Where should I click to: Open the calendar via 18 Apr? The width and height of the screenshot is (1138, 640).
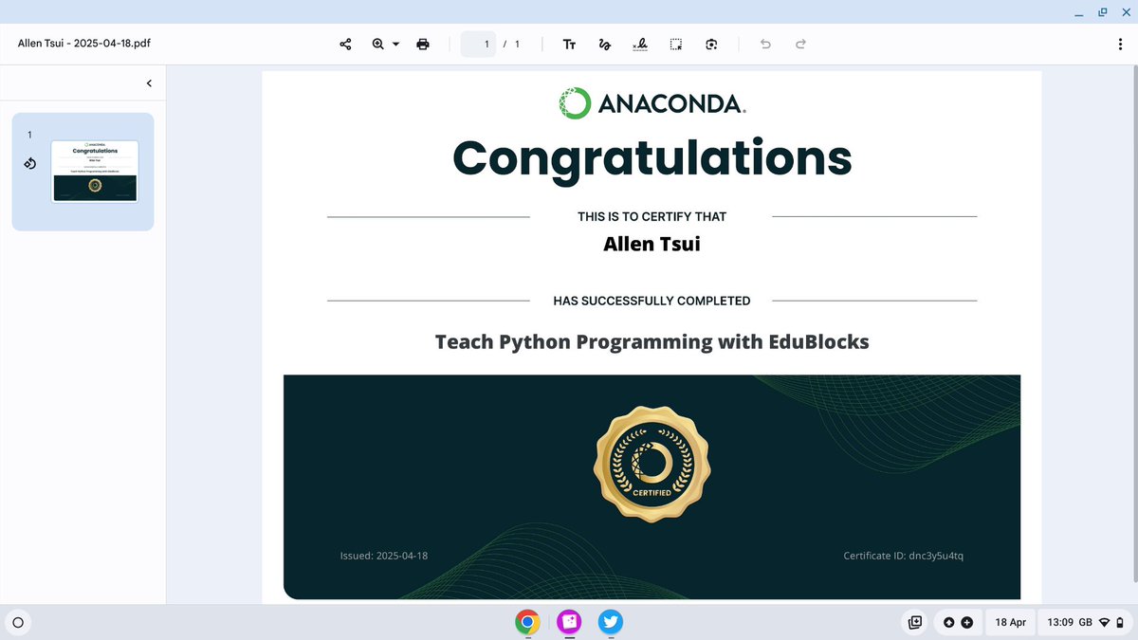[1011, 623]
